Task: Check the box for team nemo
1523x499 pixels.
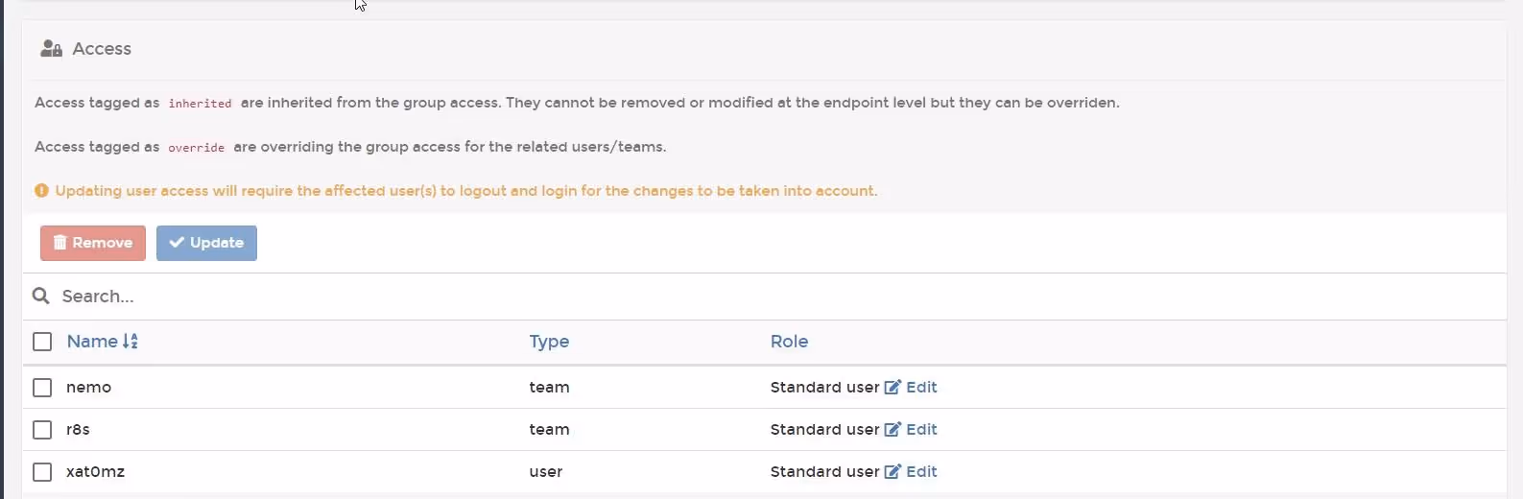Action: 42,388
